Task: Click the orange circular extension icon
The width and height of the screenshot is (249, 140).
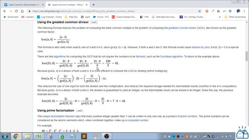Action: coord(207,11)
